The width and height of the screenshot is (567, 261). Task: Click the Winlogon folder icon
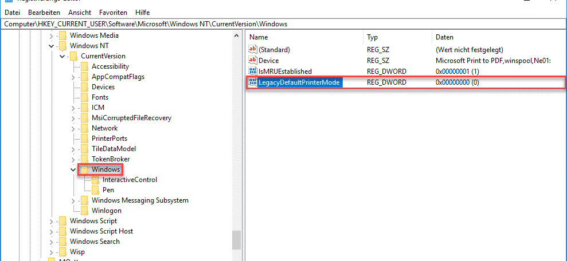(85, 211)
